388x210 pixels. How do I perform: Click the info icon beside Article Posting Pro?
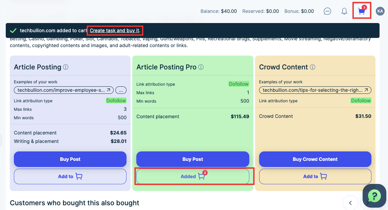201,67
